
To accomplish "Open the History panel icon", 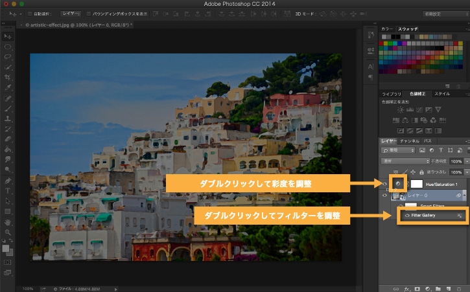I will (371, 35).
